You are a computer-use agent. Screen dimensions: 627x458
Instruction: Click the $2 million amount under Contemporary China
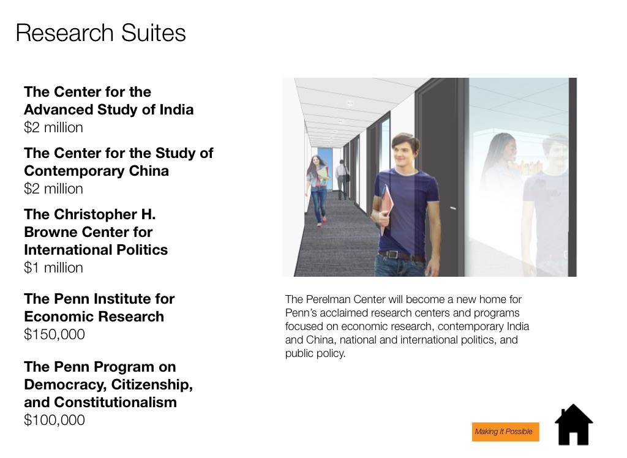tap(53, 189)
